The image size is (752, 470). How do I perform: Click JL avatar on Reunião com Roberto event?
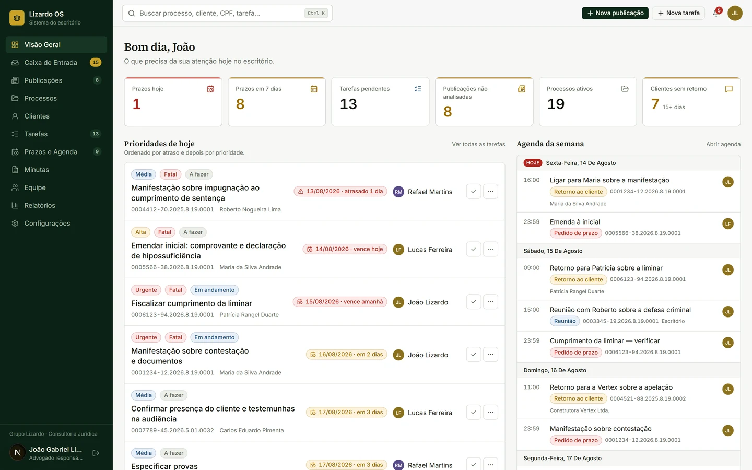coord(728,312)
